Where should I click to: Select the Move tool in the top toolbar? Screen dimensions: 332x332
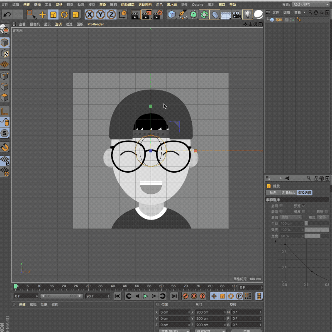click(x=42, y=15)
